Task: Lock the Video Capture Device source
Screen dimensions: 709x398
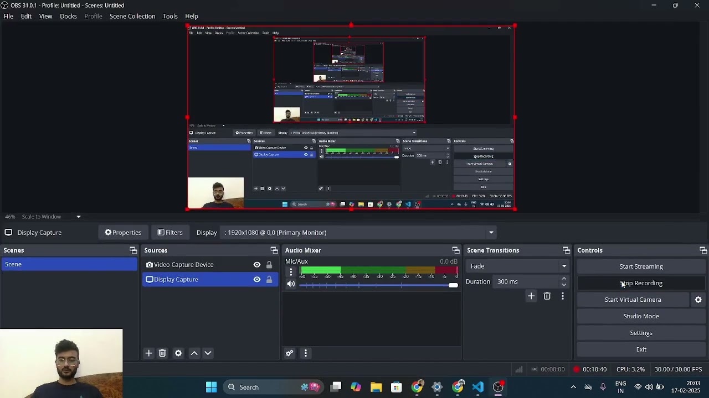Action: pos(269,265)
